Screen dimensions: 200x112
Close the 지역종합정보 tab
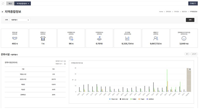tap(29, 3)
